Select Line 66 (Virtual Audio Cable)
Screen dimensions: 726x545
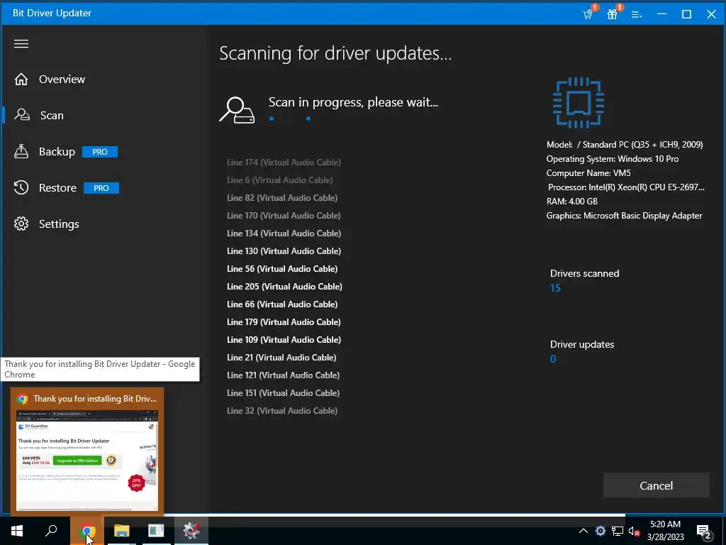point(282,304)
